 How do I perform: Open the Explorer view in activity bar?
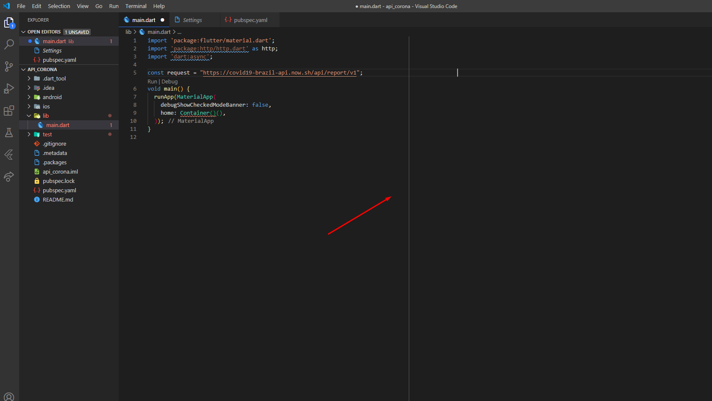tap(9, 22)
